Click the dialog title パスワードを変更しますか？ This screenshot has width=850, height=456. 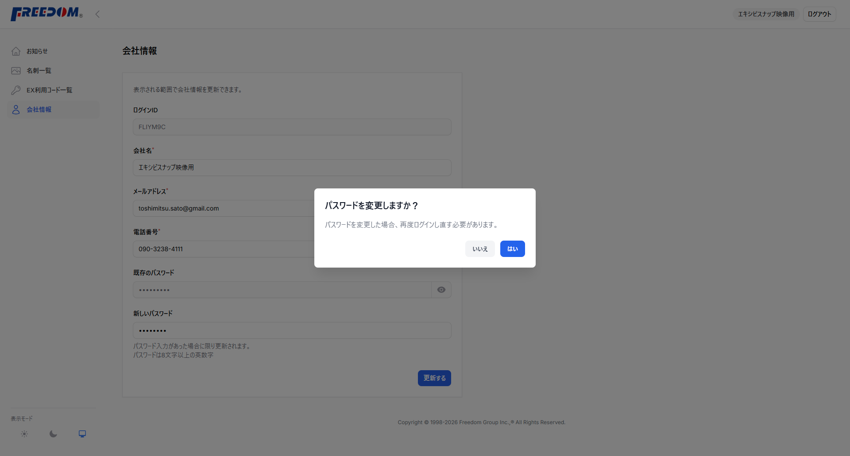[371, 206]
